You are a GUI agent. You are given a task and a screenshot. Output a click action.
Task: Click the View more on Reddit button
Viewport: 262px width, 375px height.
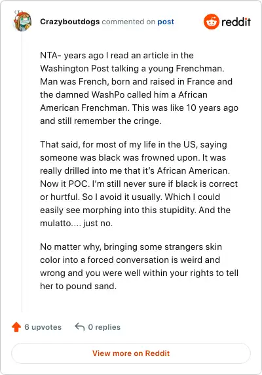[x=131, y=353]
